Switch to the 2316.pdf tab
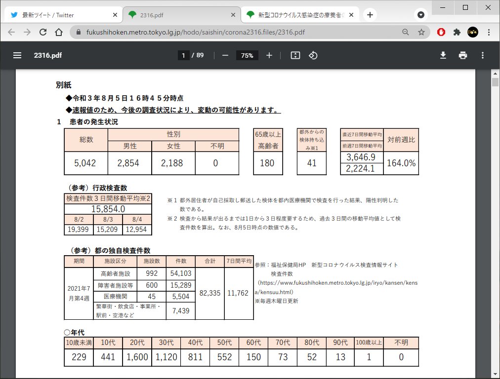 coord(182,15)
